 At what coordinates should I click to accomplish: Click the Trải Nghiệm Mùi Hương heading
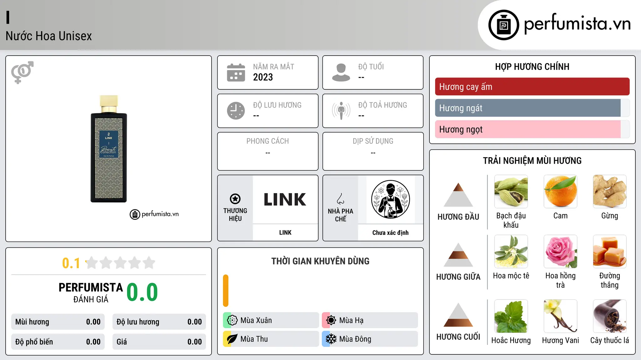point(532,161)
